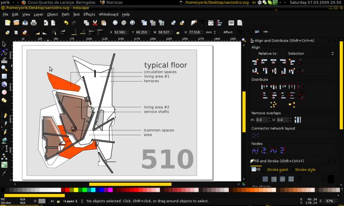Pick the Circle/Ellipse tool
Screen dimensions: 344x206
click(4, 92)
